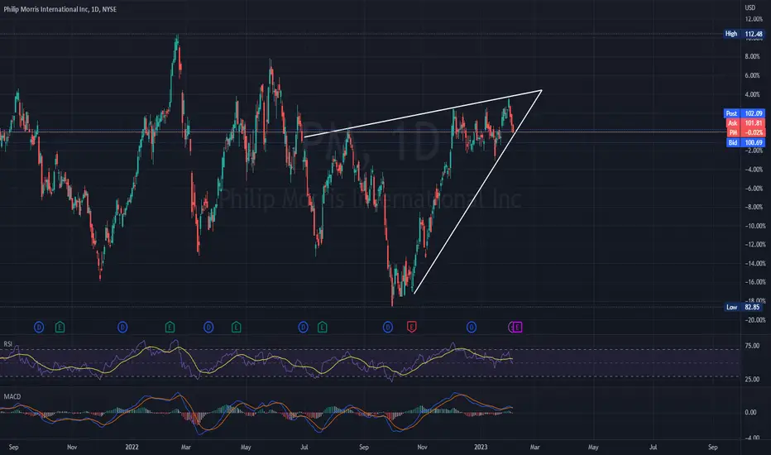Click the -10.00% label on price axis

pyautogui.click(x=754, y=226)
